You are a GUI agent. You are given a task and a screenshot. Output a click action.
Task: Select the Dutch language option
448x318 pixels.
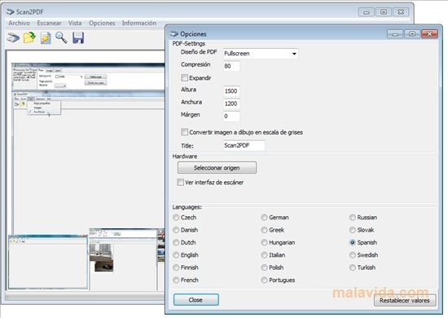click(176, 243)
